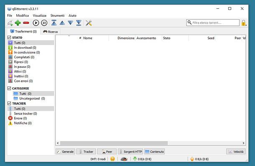The height and width of the screenshot is (166, 255).
Task: Filter by In condivisione (0)
Action: [31, 52]
